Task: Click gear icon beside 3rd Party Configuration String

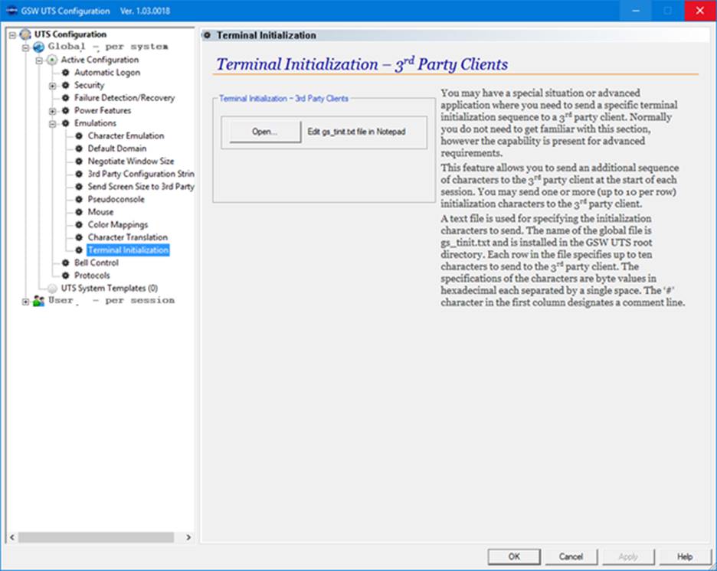Action: 79,174
